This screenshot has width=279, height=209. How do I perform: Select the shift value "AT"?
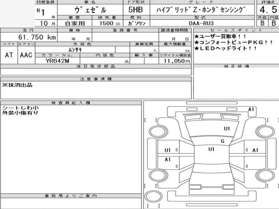[x=9, y=55]
